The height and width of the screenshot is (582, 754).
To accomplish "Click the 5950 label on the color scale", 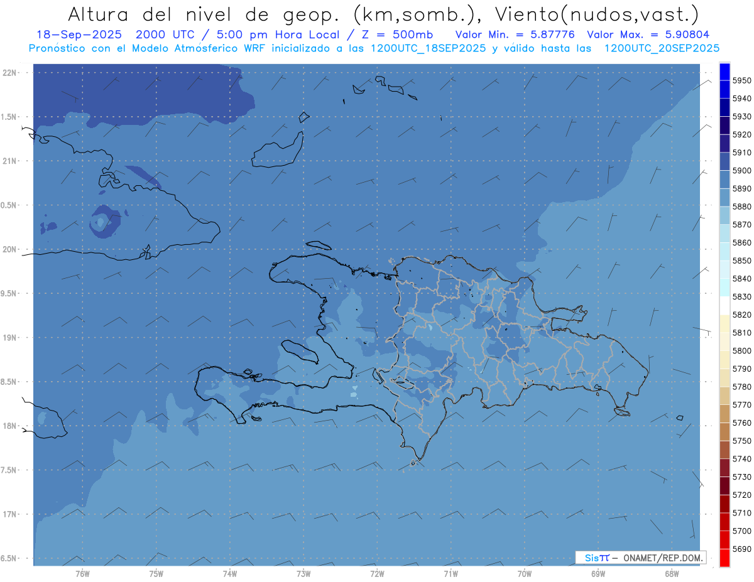I will [x=741, y=80].
